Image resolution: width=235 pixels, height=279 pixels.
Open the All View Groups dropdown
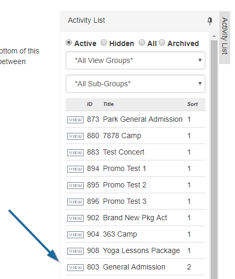pos(135,60)
